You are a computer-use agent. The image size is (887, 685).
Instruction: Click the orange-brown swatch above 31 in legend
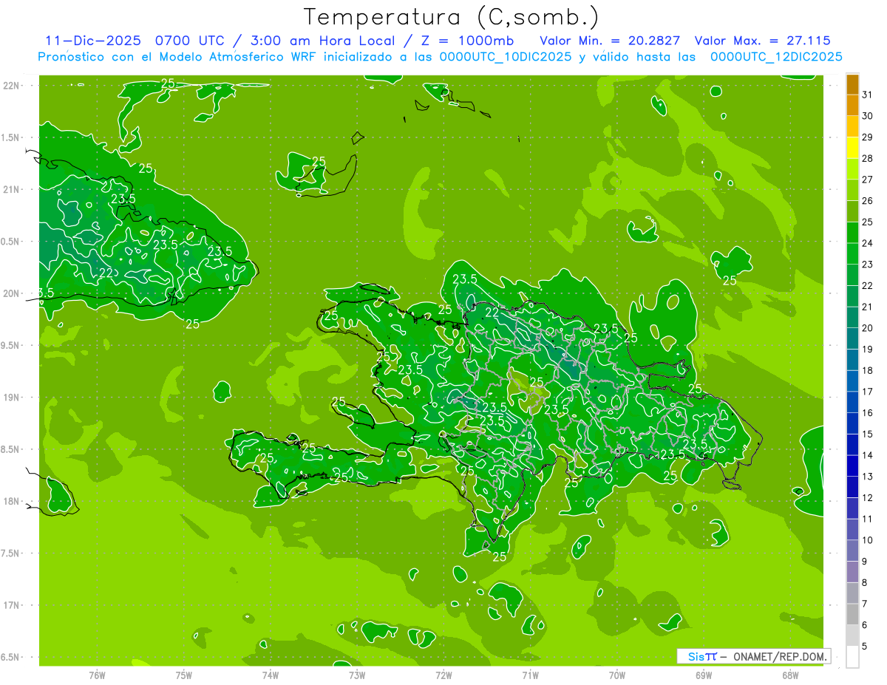(x=852, y=84)
